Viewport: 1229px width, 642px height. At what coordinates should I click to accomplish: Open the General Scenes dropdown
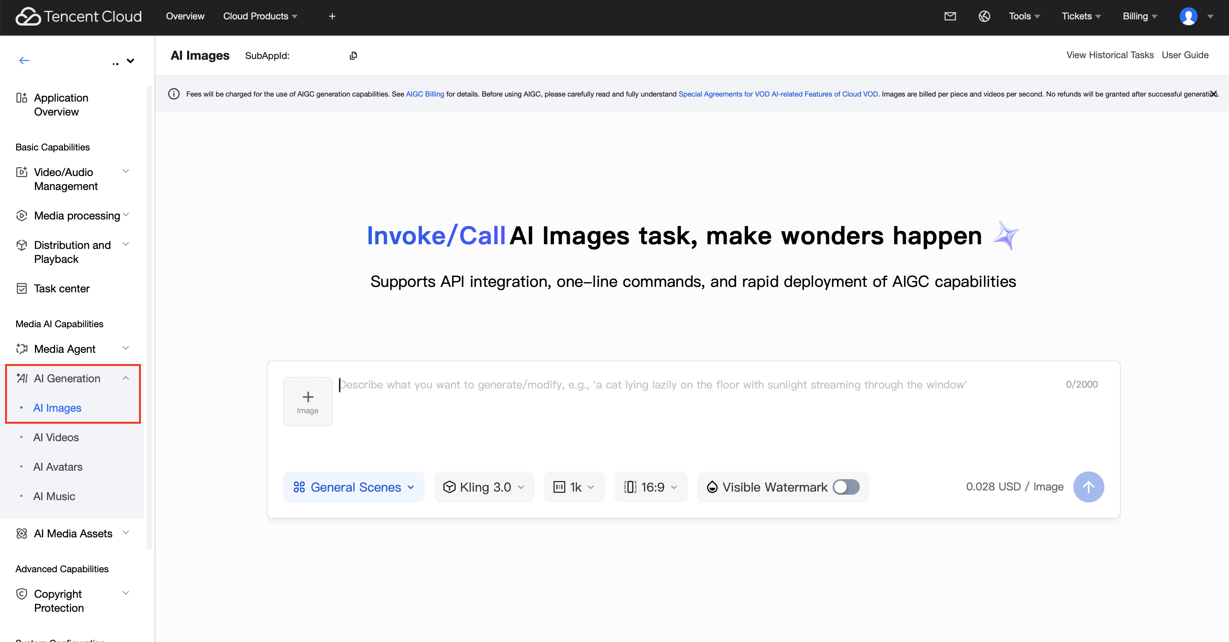click(354, 487)
